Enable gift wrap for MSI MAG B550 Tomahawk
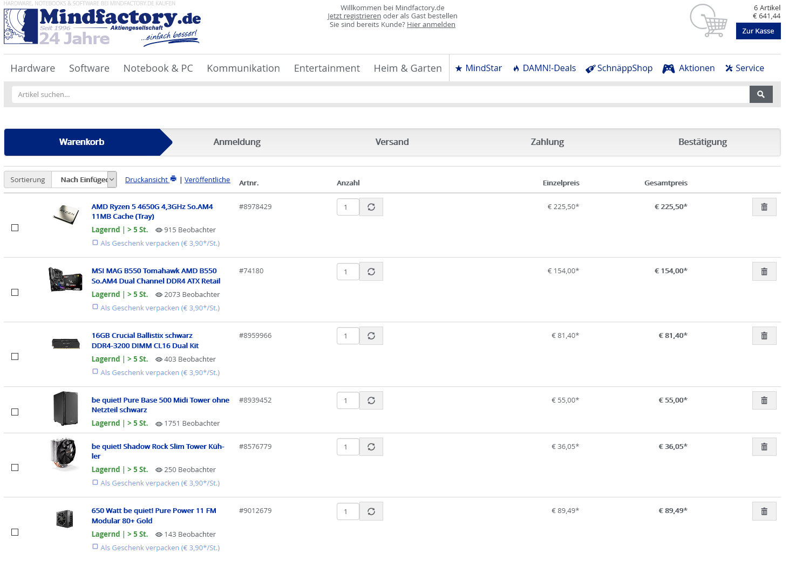The height and width of the screenshot is (561, 796). tap(96, 307)
